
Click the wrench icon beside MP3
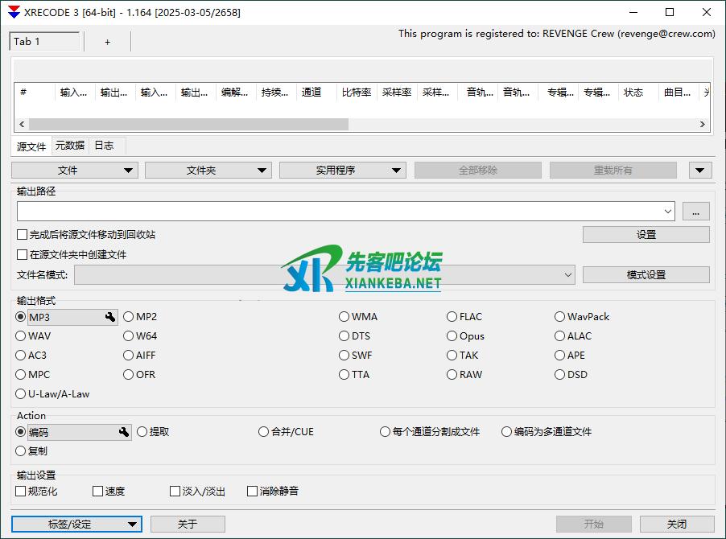110,318
